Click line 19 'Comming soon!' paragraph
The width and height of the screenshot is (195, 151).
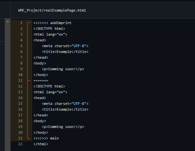click(63, 127)
